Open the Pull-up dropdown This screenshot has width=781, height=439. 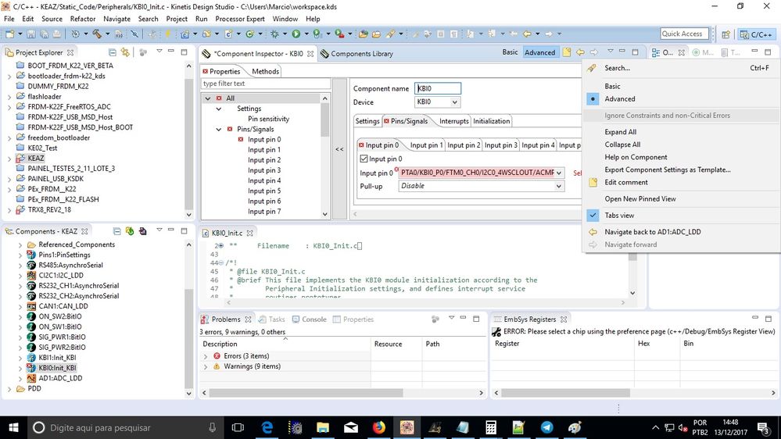[559, 187]
